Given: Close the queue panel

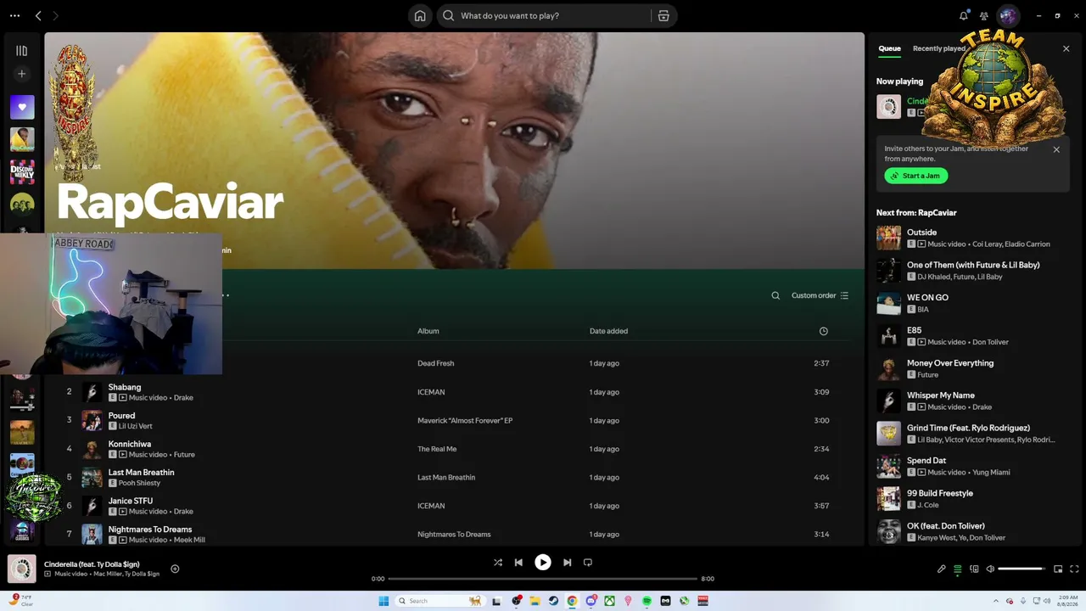Looking at the screenshot, I should pos(1066,48).
